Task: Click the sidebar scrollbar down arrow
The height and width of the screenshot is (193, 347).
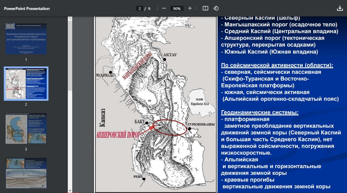Action: click(70, 191)
